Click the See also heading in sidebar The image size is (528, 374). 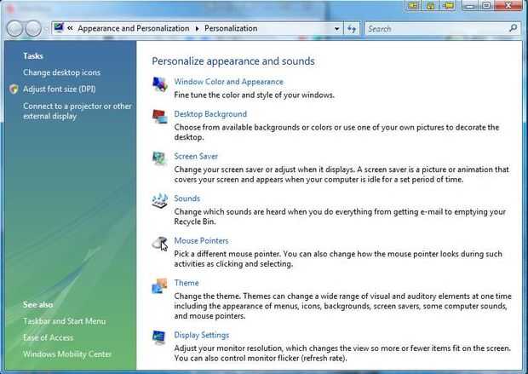[x=37, y=305]
